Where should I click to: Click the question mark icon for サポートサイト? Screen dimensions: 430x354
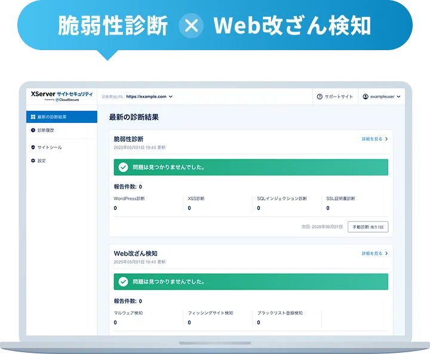tap(320, 96)
